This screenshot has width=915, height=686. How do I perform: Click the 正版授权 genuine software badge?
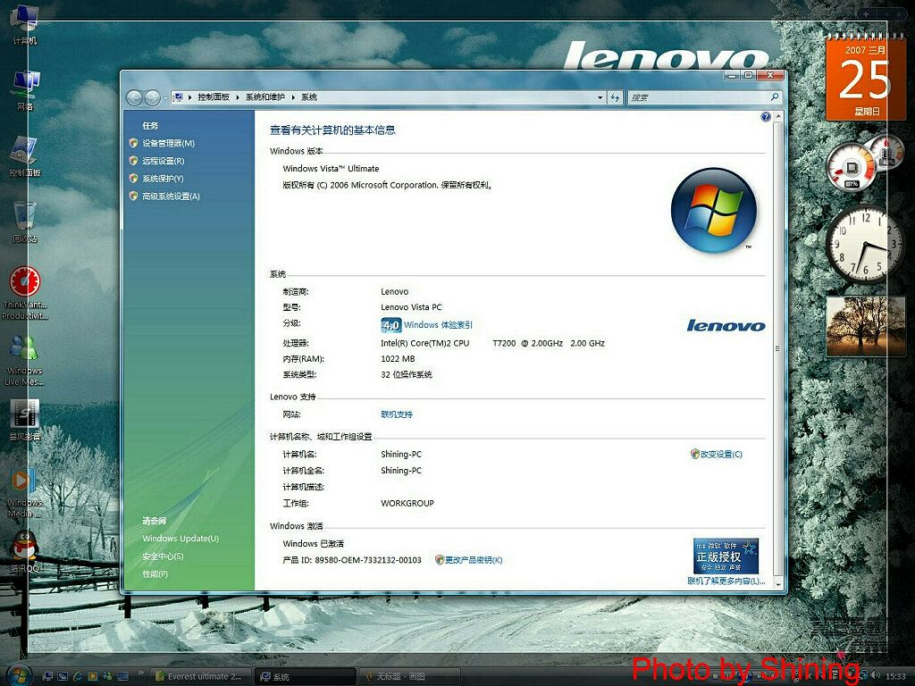pyautogui.click(x=726, y=555)
